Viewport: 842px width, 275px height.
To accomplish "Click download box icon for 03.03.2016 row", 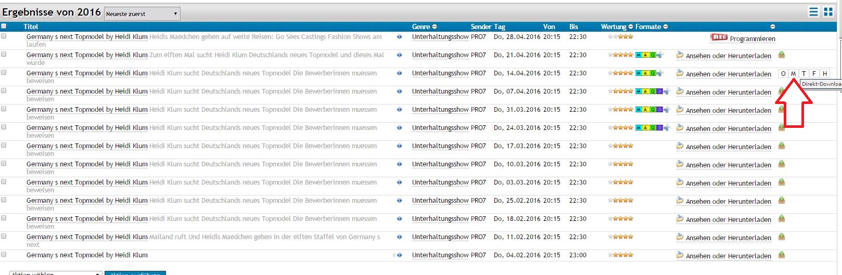I will pos(781,182).
